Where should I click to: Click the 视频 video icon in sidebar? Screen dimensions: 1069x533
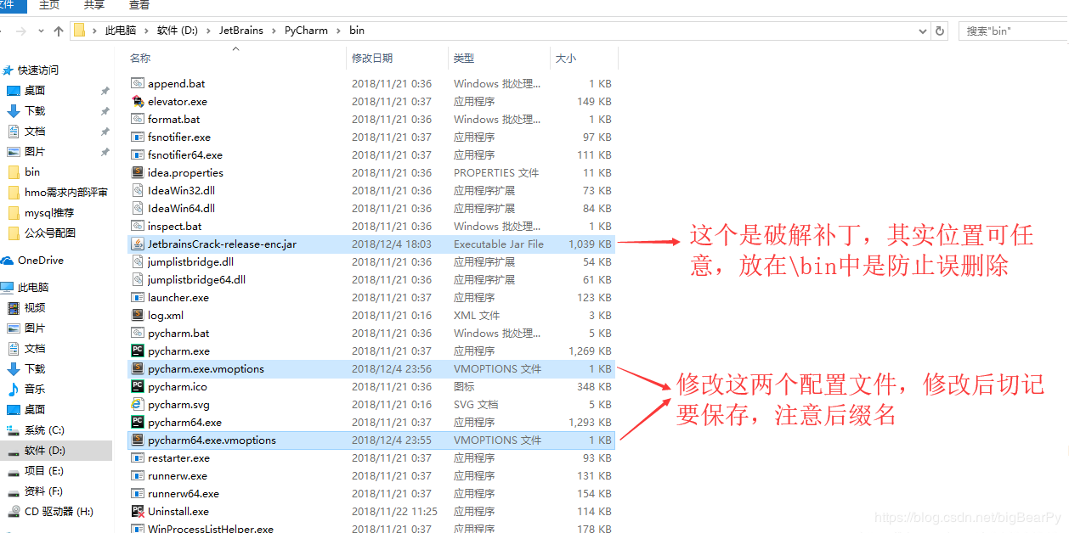coord(14,307)
